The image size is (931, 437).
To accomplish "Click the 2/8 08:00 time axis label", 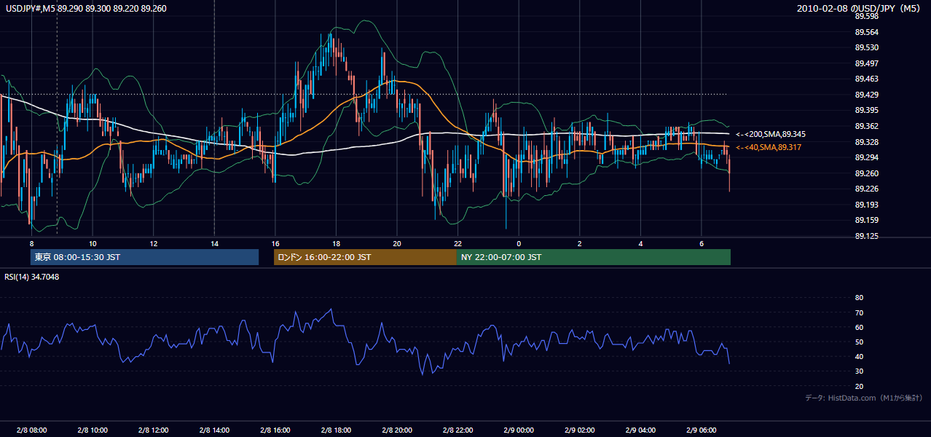I will [x=31, y=430].
